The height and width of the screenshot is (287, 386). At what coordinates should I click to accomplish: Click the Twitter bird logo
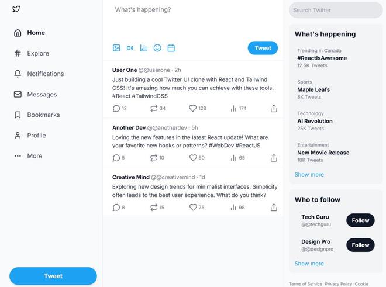(16, 9)
